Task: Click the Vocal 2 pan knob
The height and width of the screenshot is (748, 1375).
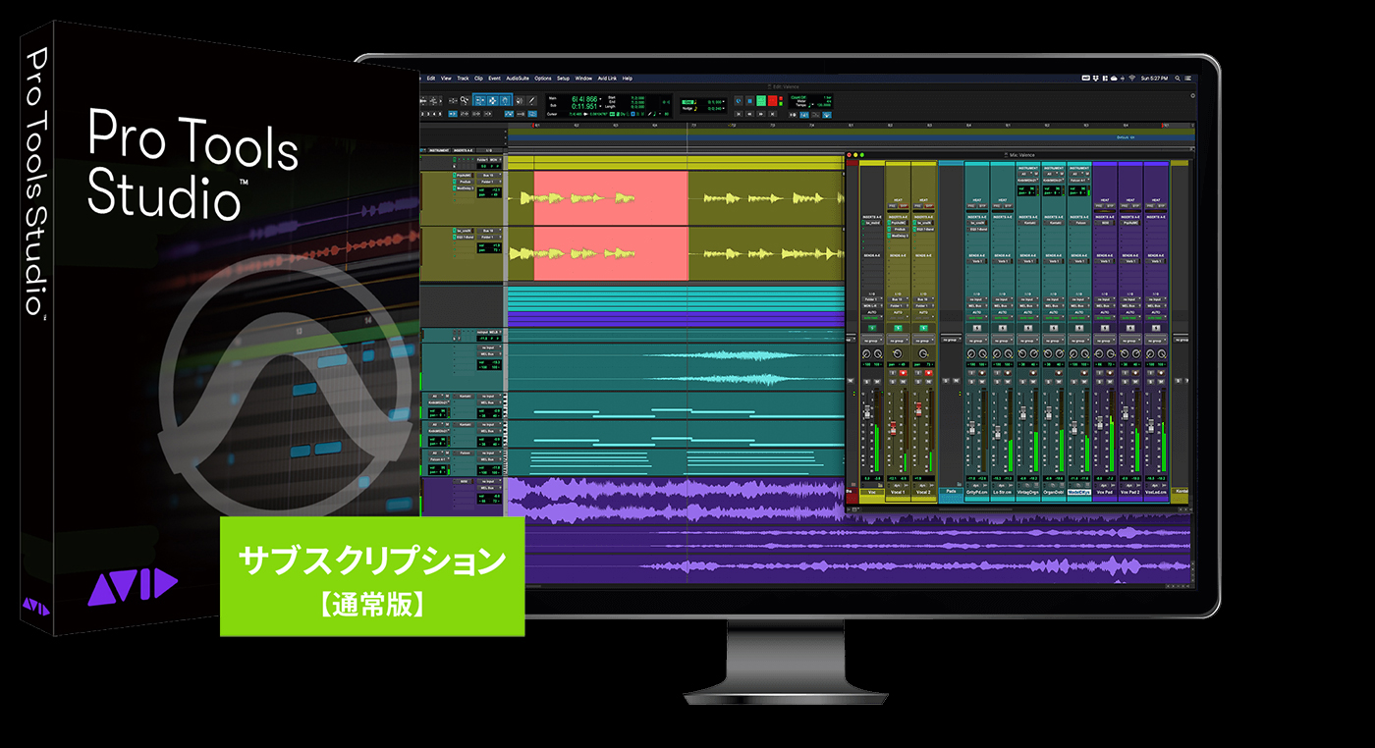Action: 923,353
